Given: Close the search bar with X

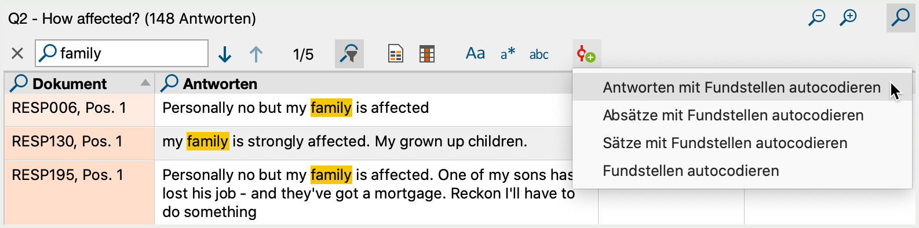Looking at the screenshot, I should tap(17, 54).
